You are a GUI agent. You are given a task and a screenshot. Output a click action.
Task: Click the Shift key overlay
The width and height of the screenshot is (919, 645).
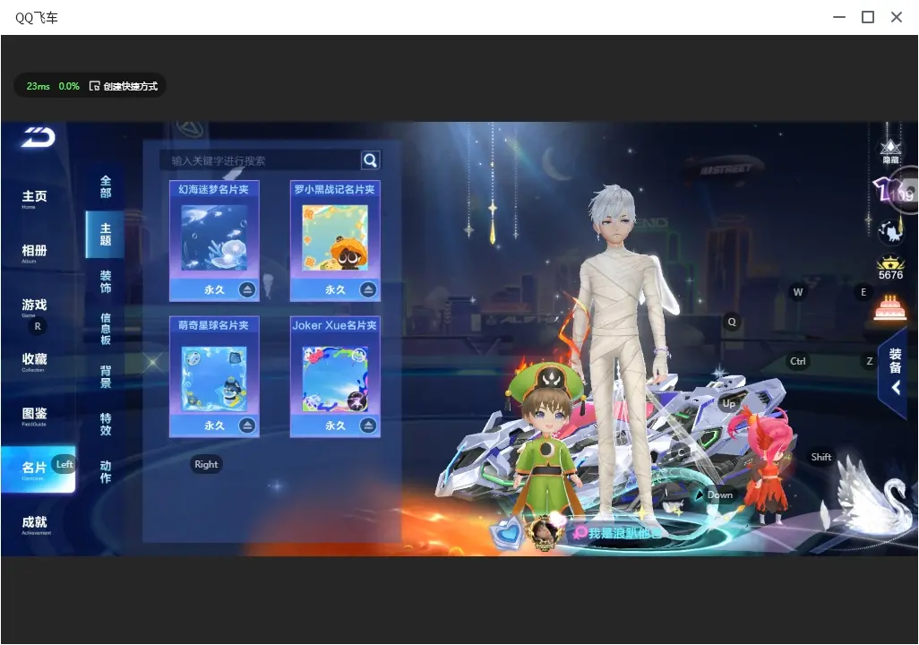[821, 457]
